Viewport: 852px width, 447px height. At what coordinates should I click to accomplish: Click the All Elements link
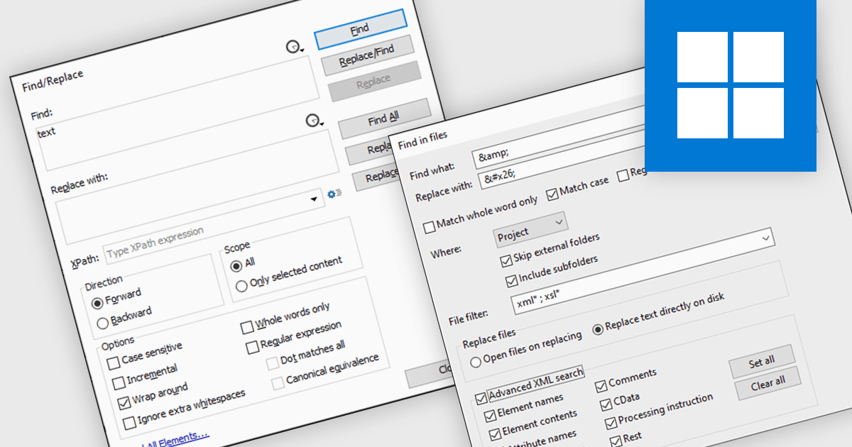tap(175, 442)
